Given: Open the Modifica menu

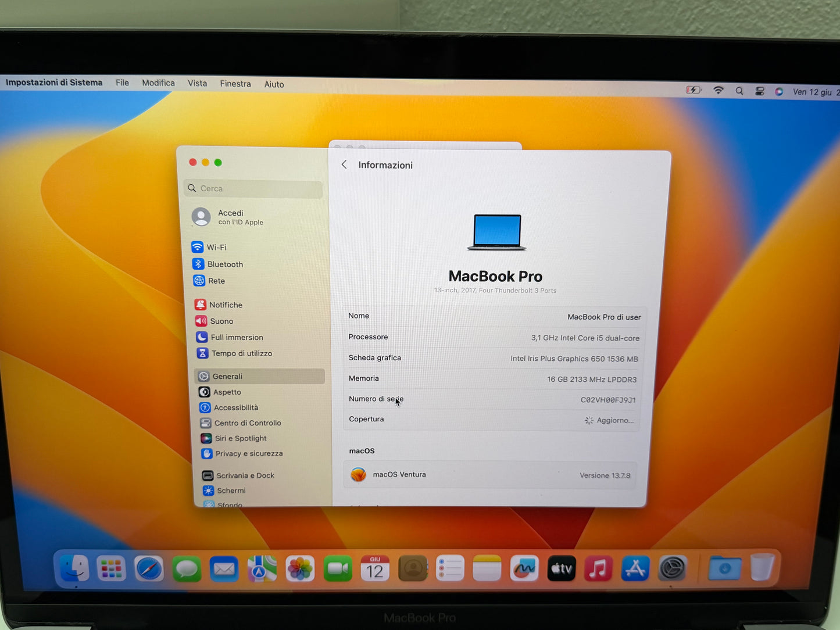Looking at the screenshot, I should coord(158,83).
